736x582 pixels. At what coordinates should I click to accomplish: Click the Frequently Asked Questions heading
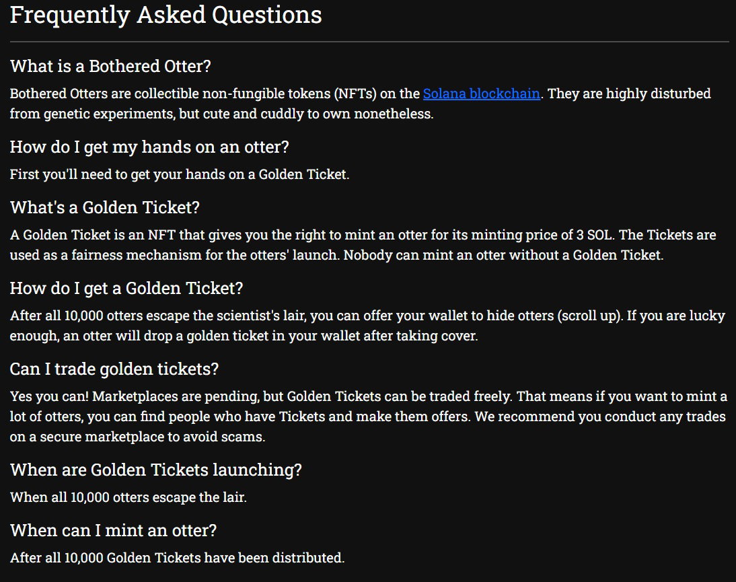pos(166,15)
